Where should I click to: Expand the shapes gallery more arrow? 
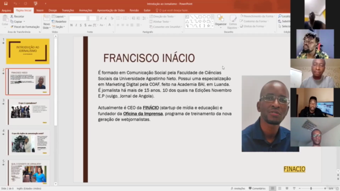pos(212,26)
